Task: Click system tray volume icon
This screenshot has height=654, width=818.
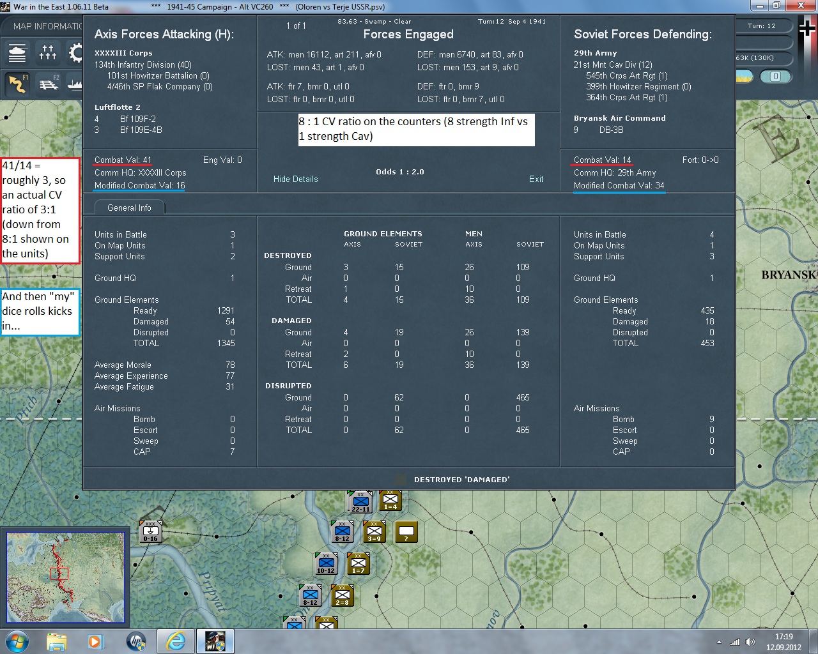Action: tap(750, 642)
